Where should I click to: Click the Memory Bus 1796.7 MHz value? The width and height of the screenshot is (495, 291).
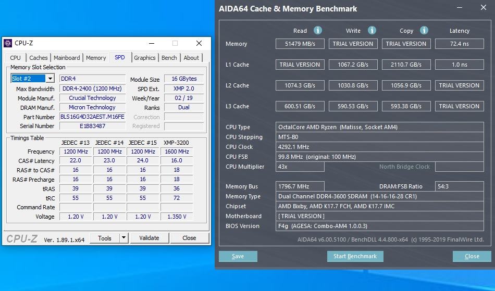click(300, 186)
